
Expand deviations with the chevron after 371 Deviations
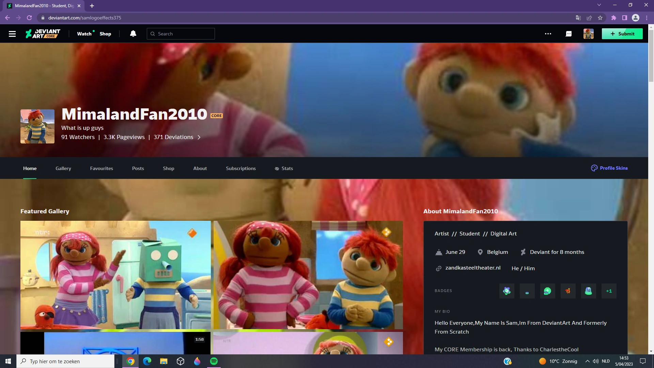(x=199, y=137)
